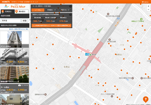This screenshot has width=151, height=105.
Task: Click the 港区立青南小学校 school icon
Action: pyautogui.click(x=133, y=78)
